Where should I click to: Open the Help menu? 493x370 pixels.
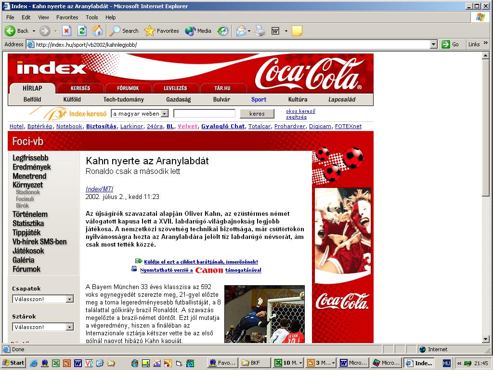(110, 17)
